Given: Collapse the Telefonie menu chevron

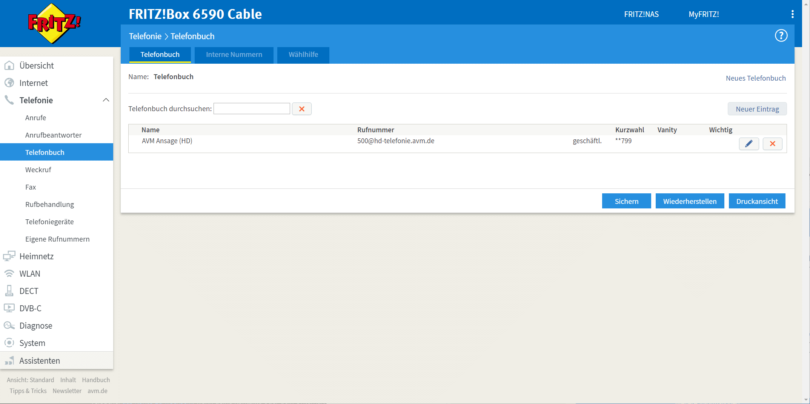Looking at the screenshot, I should 106,100.
